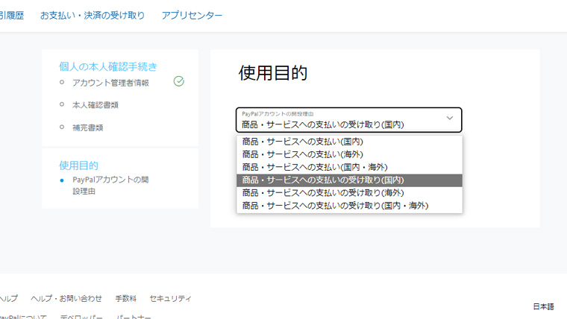Open the お支払い・決済の受け取り tab
Viewport: 567px width, 319px height.
[x=93, y=15]
